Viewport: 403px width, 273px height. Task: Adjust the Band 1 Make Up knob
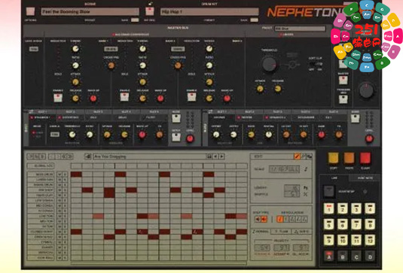click(93, 99)
